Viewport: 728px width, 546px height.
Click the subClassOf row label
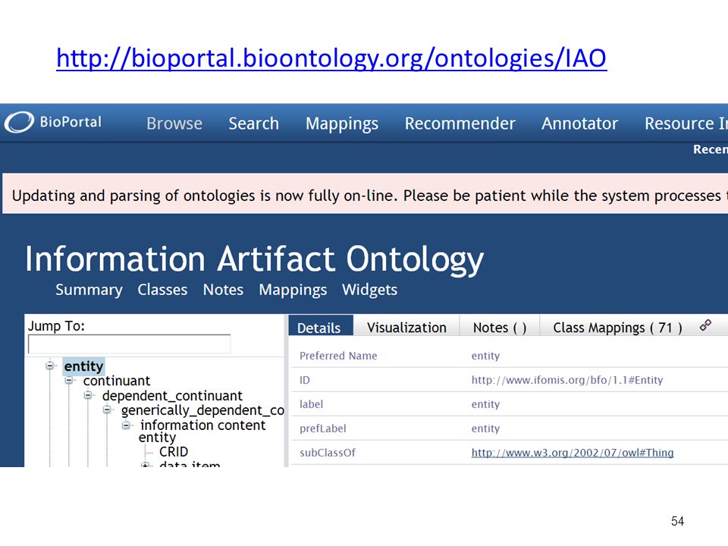(x=328, y=453)
